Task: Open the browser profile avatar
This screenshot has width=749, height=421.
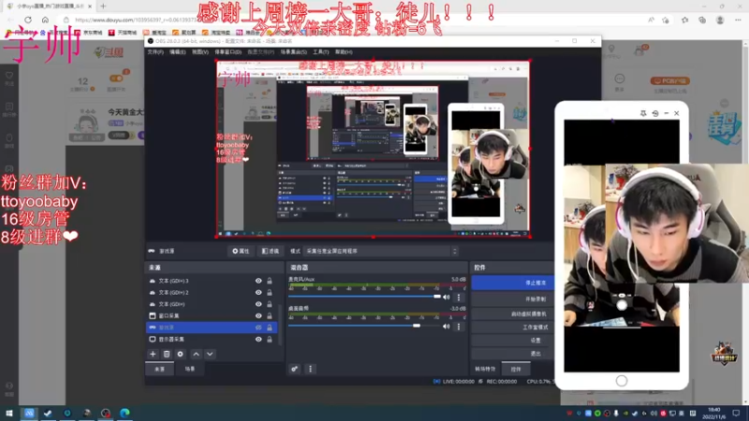Action: pyautogui.click(x=720, y=20)
